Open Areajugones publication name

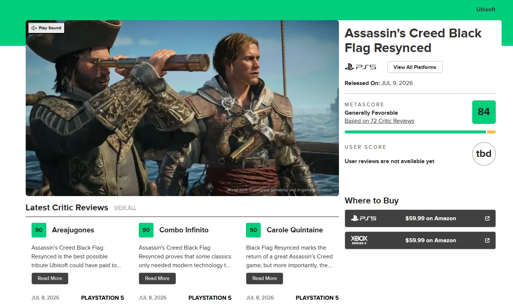coord(73,230)
